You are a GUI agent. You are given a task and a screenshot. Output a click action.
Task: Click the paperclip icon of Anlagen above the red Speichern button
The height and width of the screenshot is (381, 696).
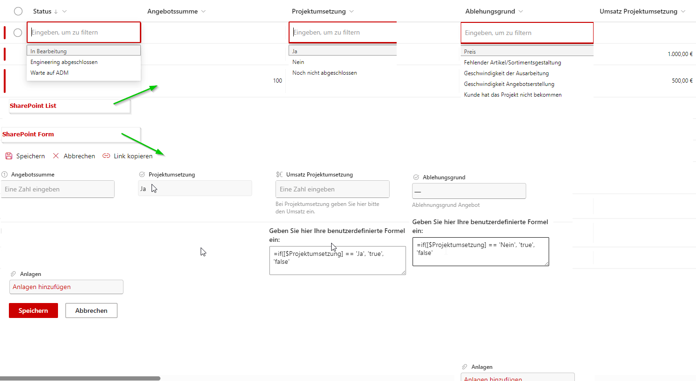13,274
